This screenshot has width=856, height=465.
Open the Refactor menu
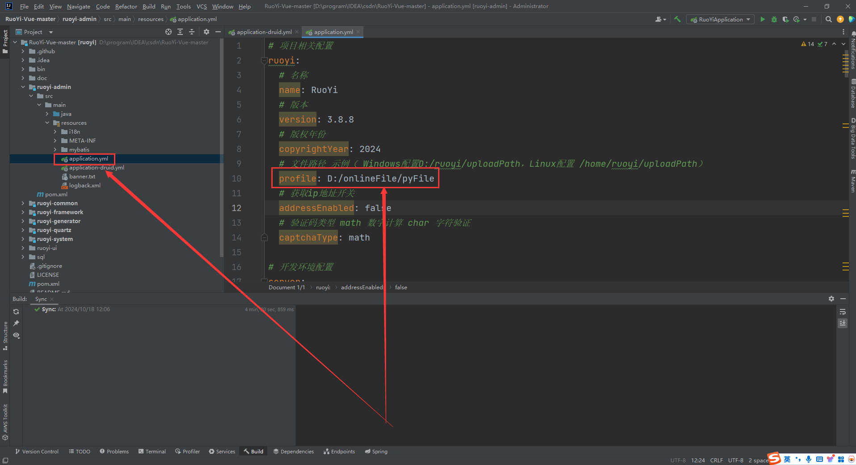point(126,6)
